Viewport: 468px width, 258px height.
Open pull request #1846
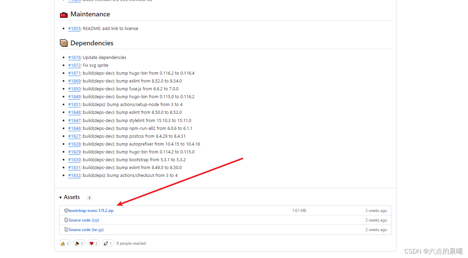point(74,128)
